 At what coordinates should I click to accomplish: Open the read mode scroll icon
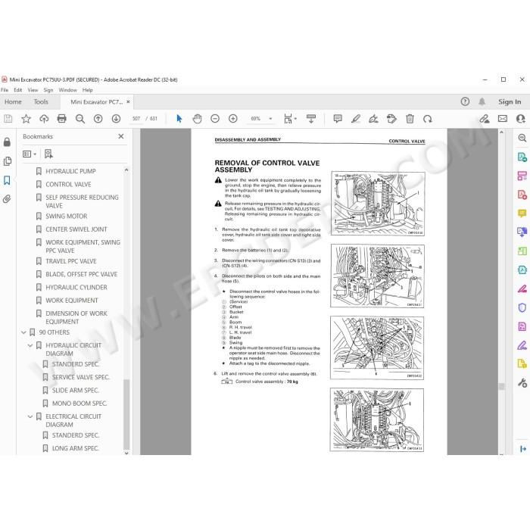[311, 119]
